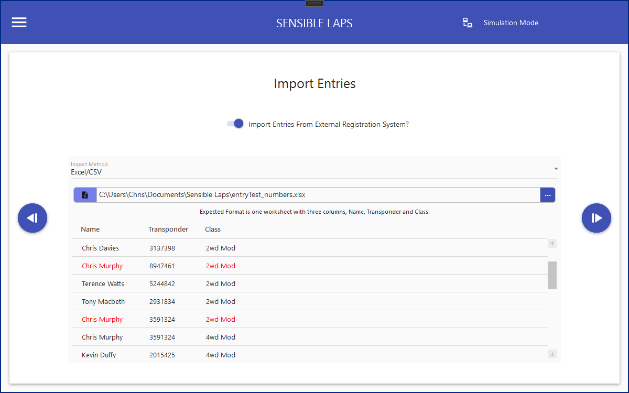
Task: Click the Class column header
Action: (213, 230)
